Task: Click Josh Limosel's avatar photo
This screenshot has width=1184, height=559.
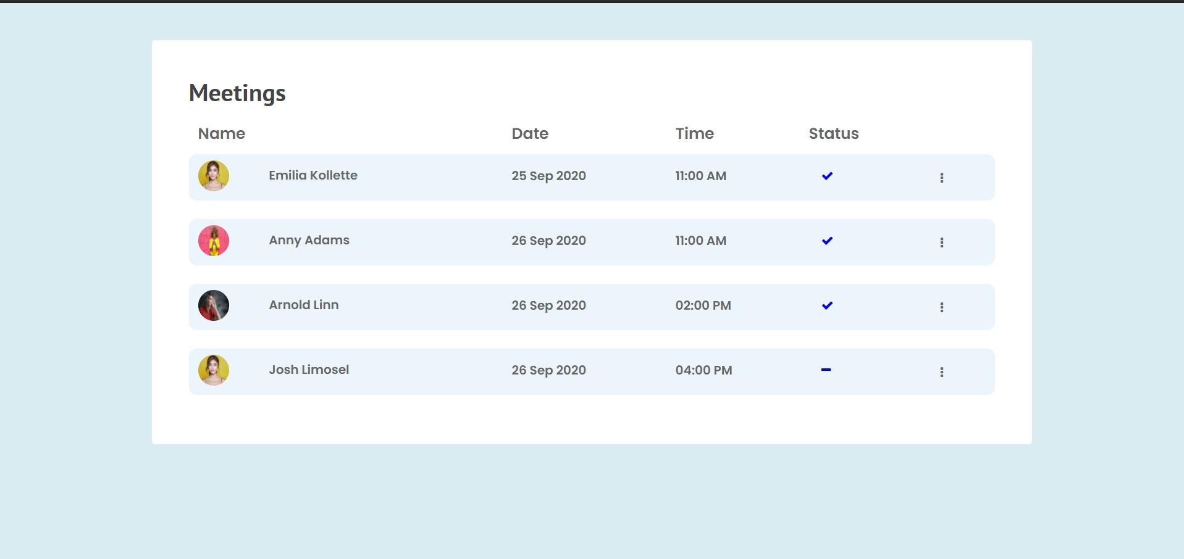Action: (x=214, y=370)
